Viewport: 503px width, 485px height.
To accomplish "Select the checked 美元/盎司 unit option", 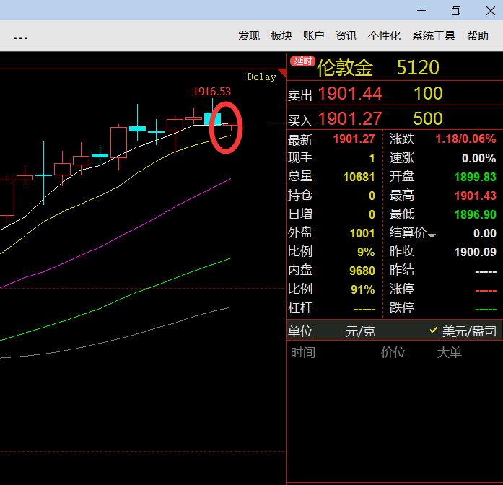I will point(463,331).
